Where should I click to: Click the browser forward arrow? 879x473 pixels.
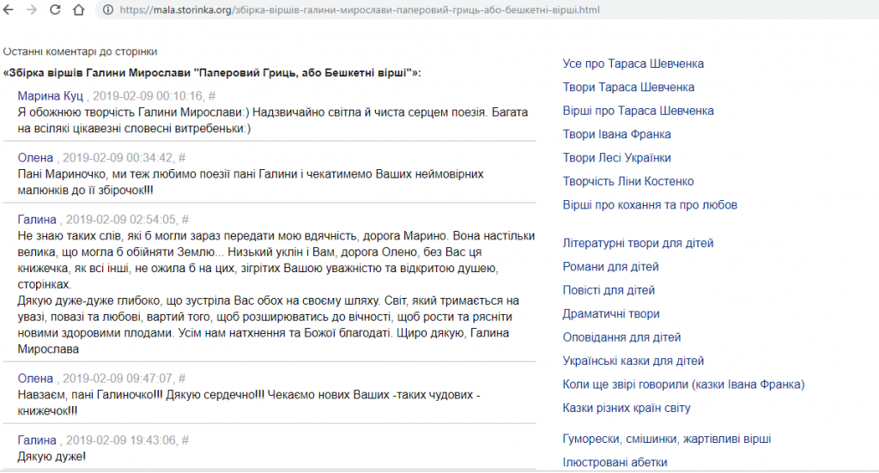(32, 9)
